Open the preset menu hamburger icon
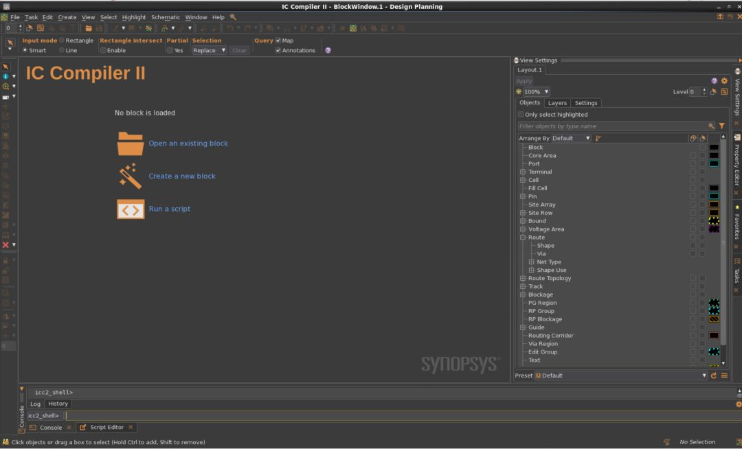 (x=724, y=376)
